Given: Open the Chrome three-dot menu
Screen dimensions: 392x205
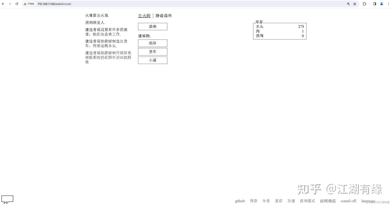Looking at the screenshot, I should pyautogui.click(x=388, y=4).
